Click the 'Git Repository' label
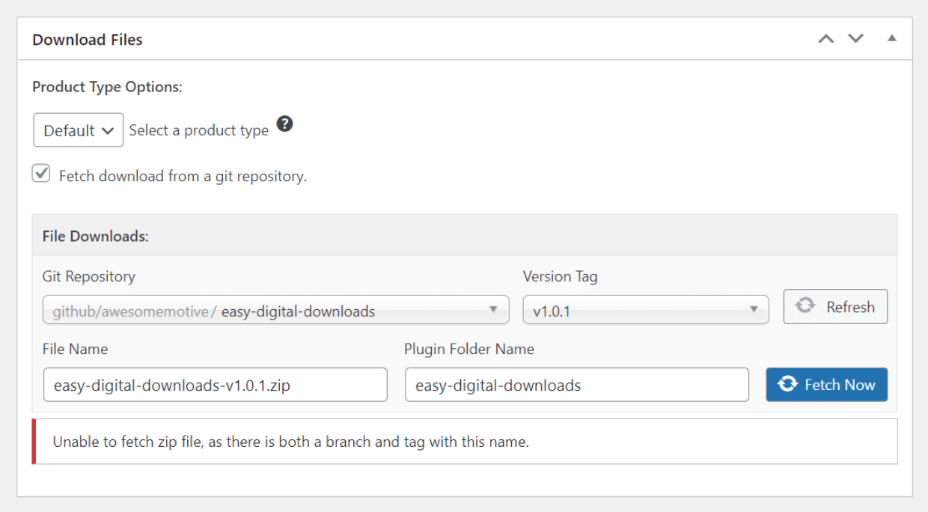 89,277
